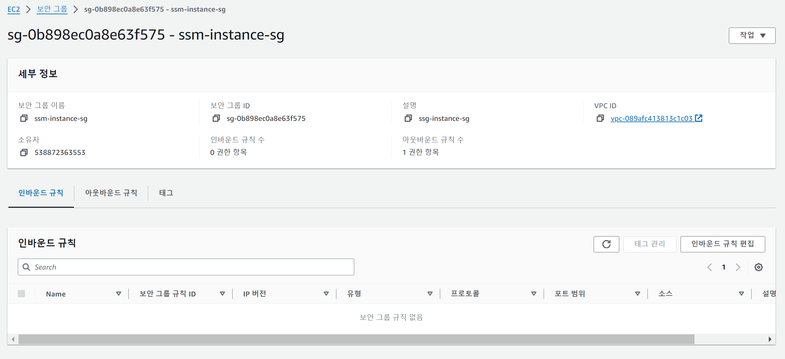
Task: Focus the inbound rules Search field
Action: click(x=191, y=267)
